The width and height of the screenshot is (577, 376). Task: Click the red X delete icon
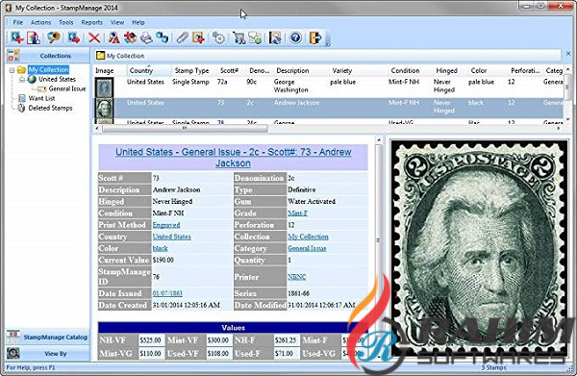coord(94,38)
